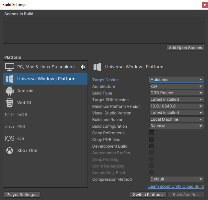Image resolution: width=208 pixels, height=200 pixels.
Task: Click the Compression Method label
Action: pos(112,179)
